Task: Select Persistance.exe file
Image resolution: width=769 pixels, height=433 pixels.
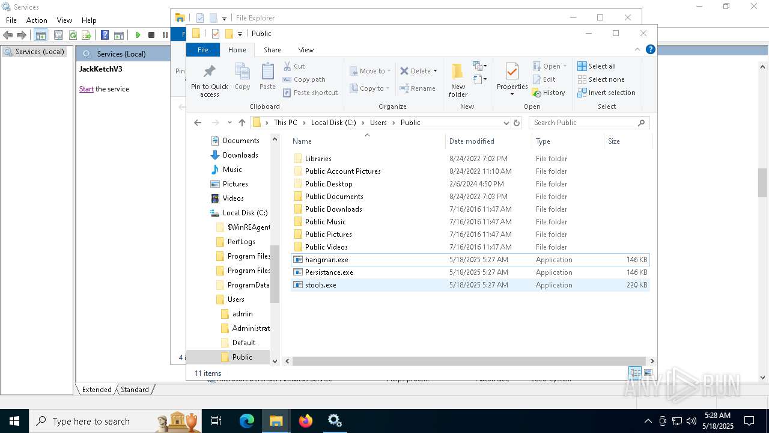Action: 470,272
